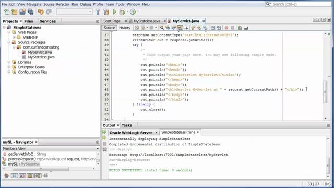This screenshot has height=188, width=334.
Task: Expand the Configuration Files node
Action: point(9,72)
